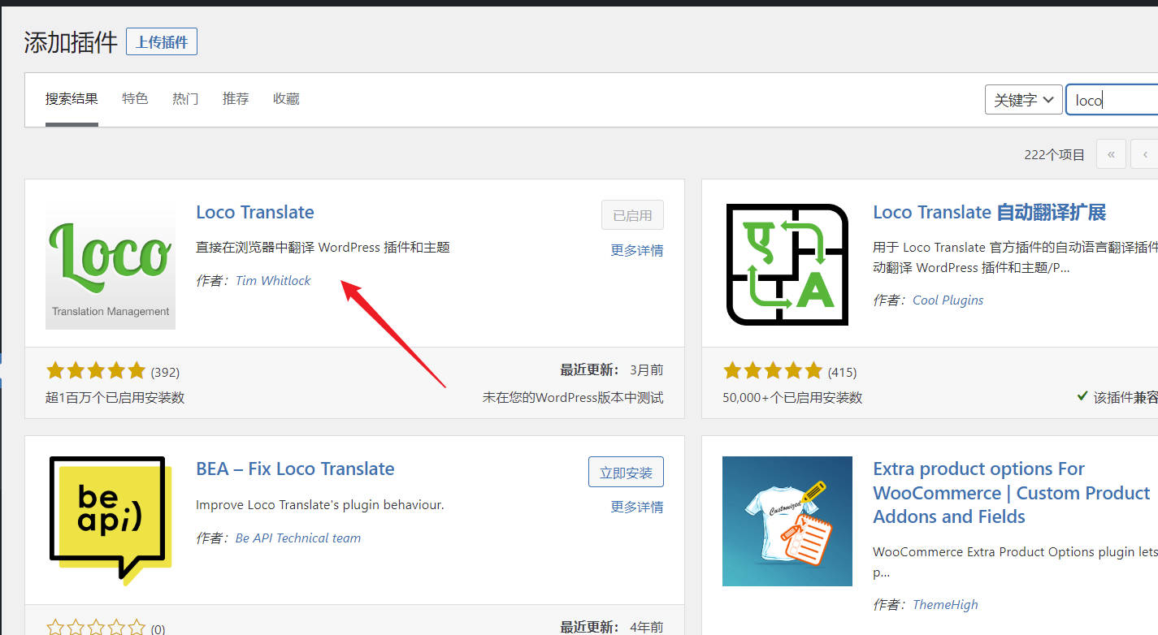This screenshot has width=1158, height=635.
Task: Click the Loco Translate plugin logo
Action: [111, 265]
